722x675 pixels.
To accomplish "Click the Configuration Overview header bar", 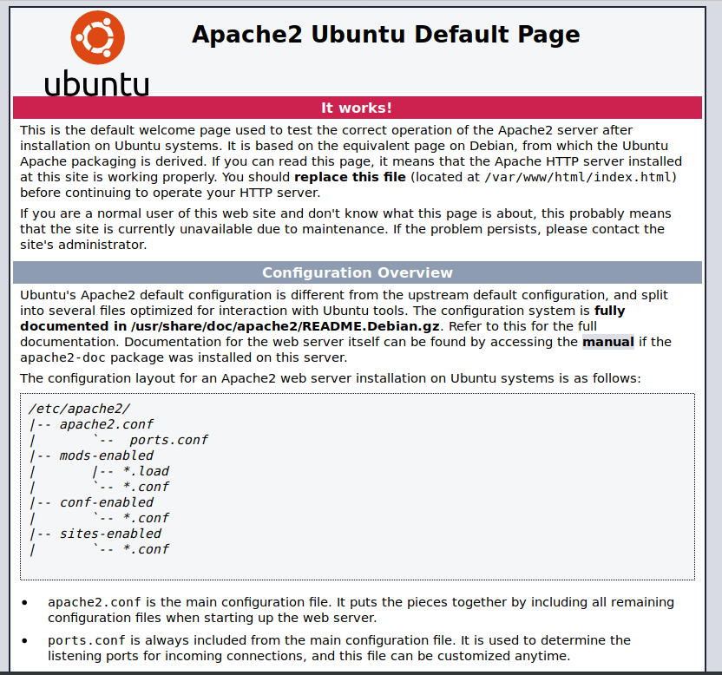I will [x=358, y=272].
